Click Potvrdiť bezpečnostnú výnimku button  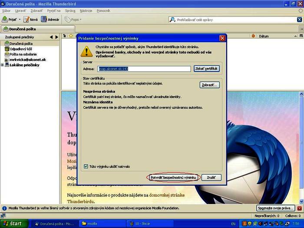tap(173, 178)
